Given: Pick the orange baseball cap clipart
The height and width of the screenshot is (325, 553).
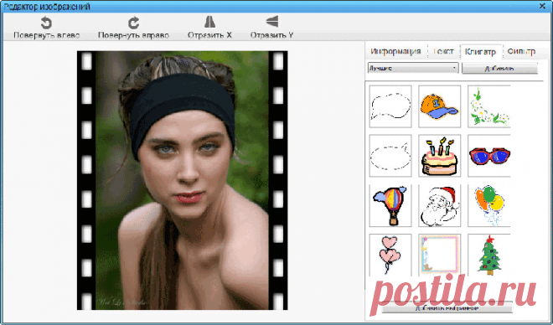Looking at the screenshot, I should click(x=439, y=106).
